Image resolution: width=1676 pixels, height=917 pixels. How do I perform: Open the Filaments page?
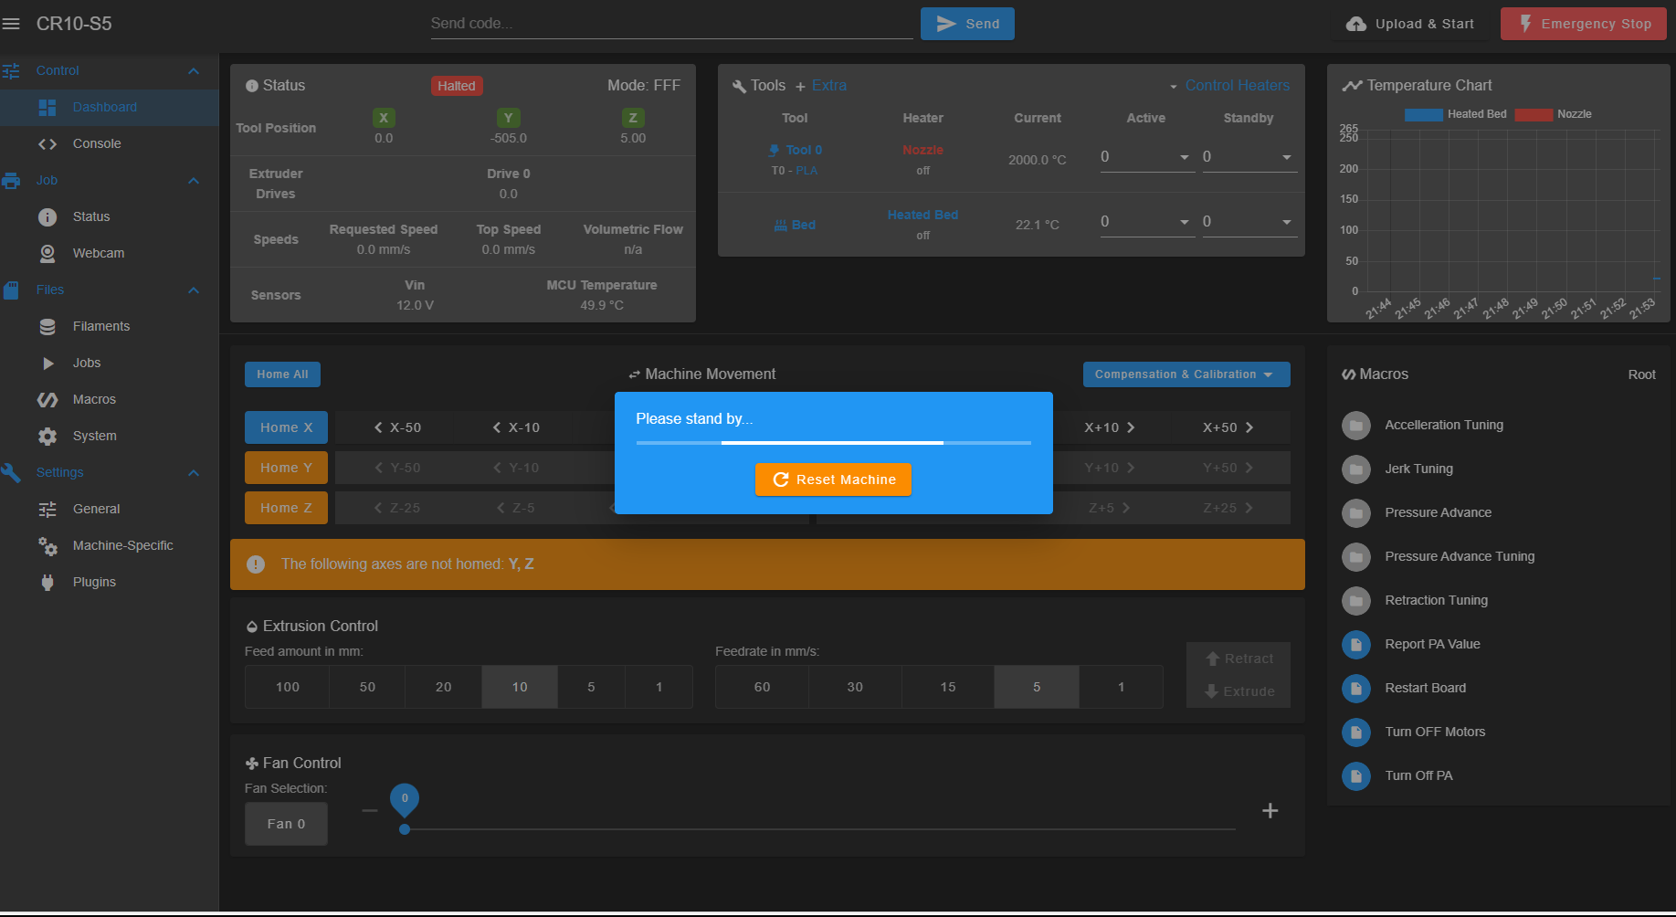pyautogui.click(x=110, y=326)
